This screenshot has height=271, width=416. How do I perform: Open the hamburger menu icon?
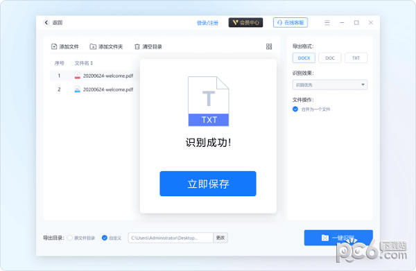pos(327,23)
